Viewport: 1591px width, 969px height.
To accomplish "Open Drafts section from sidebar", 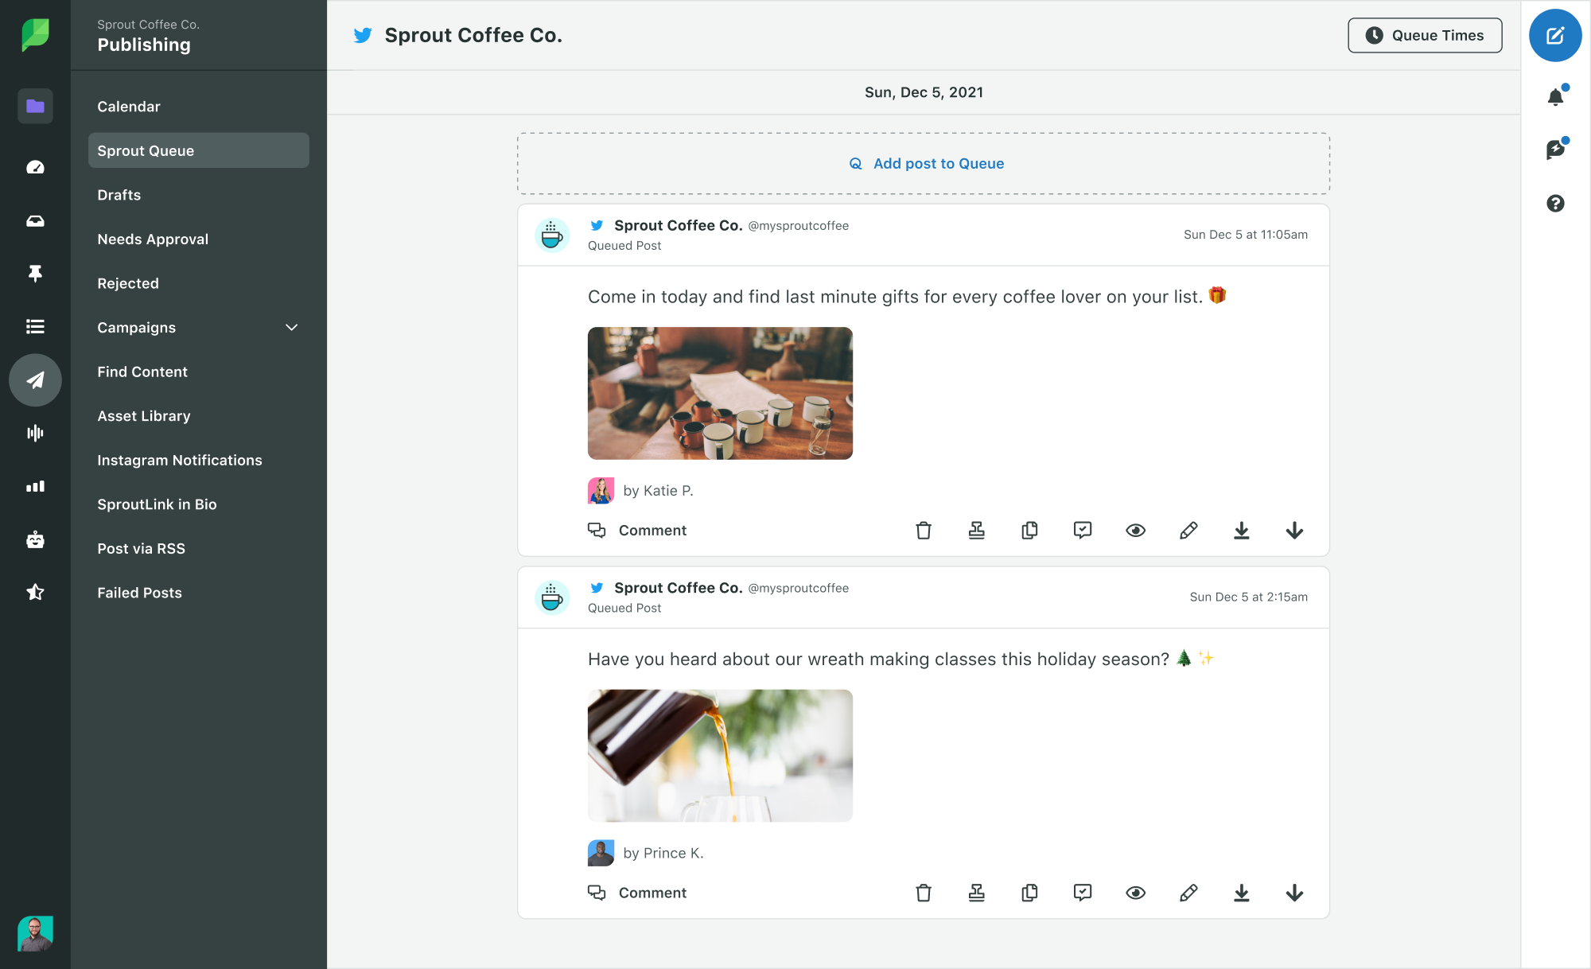I will pos(119,194).
